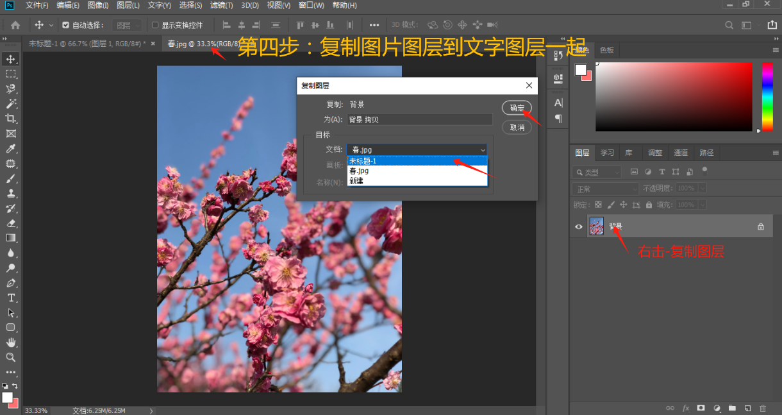The image size is (782, 415).
Task: Select the Path Selection tool
Action: click(11, 312)
